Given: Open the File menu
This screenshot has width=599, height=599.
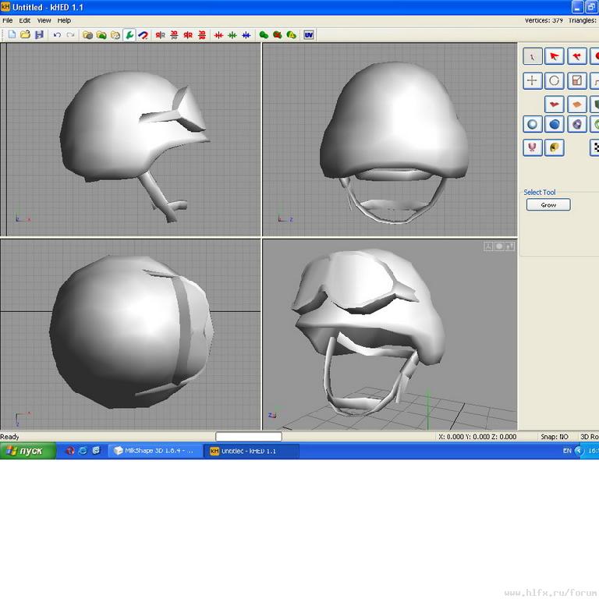Looking at the screenshot, I should [8, 20].
